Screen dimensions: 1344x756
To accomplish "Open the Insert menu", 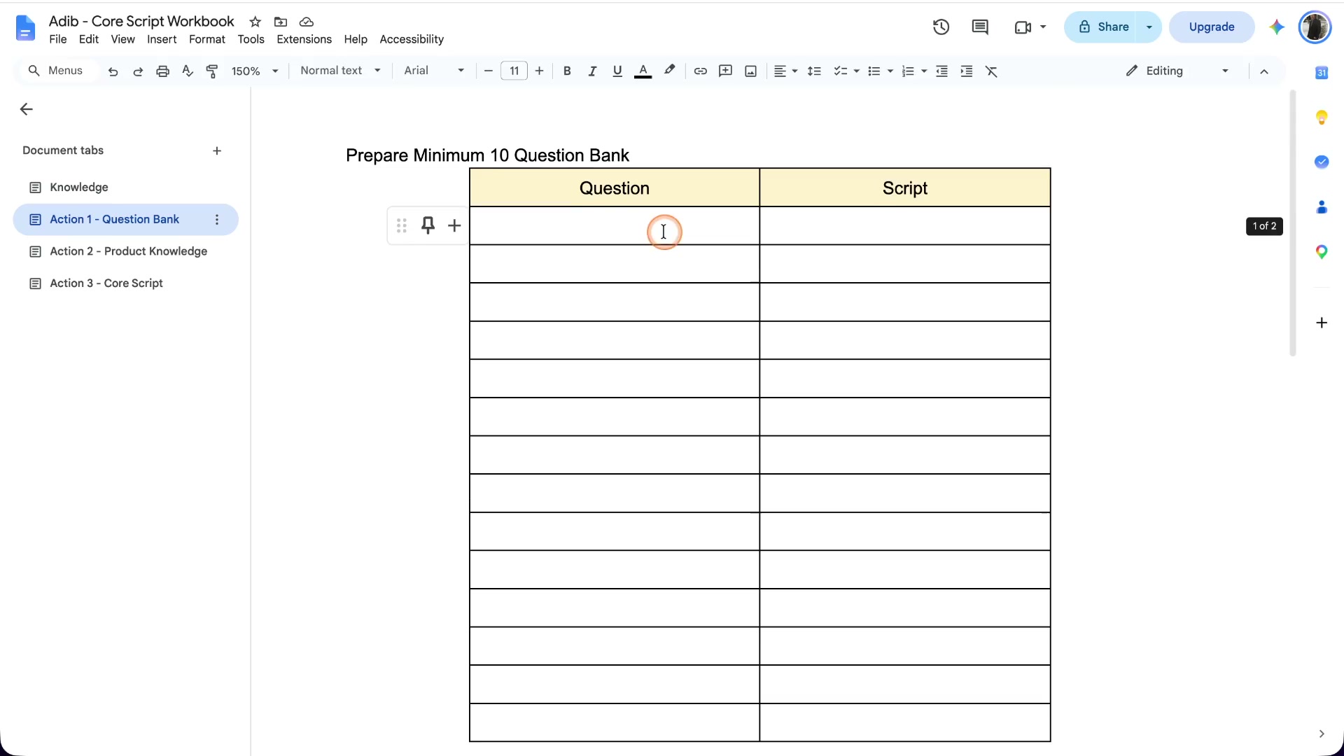I will tap(162, 39).
